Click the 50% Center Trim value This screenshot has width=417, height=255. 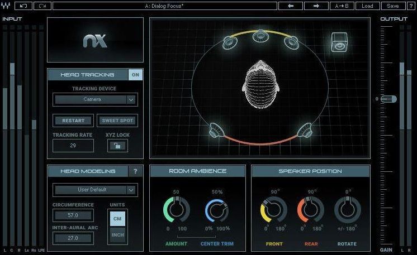coord(217,192)
